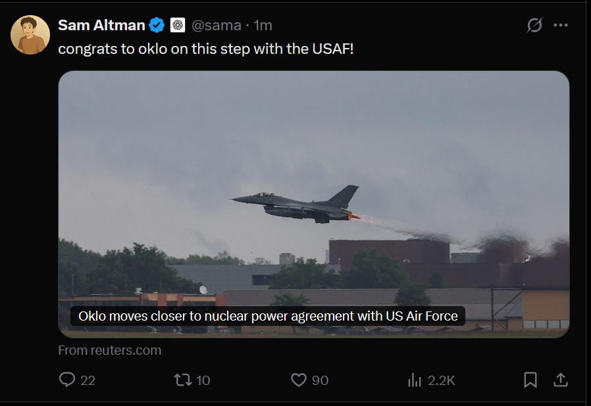The height and width of the screenshot is (406, 591).
Task: Toggle the bookmark icon on post
Action: click(x=530, y=380)
